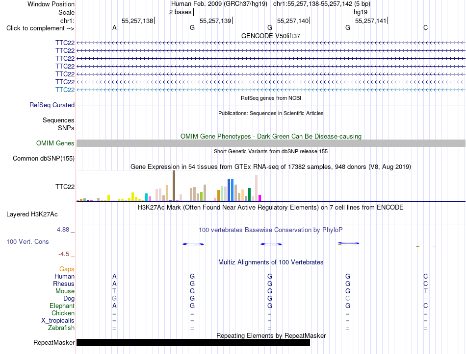Click the black RepeatMasker element bar
466x354 pixels.
pyautogui.click(x=193, y=342)
